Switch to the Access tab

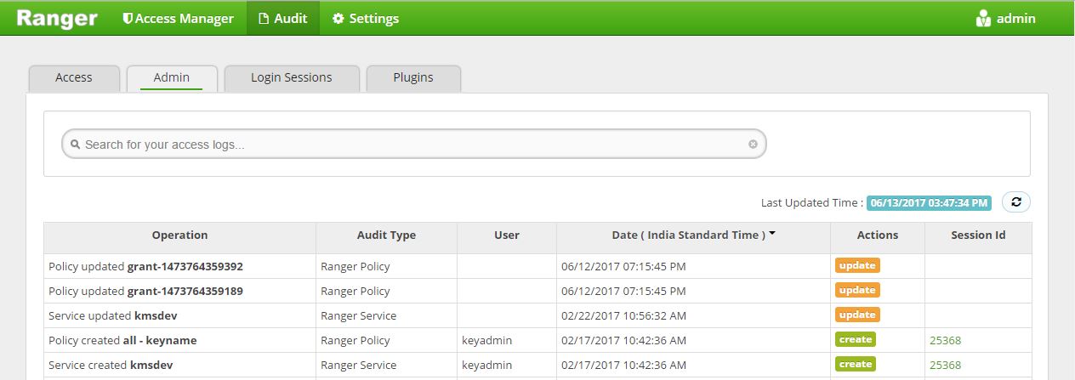coord(74,77)
